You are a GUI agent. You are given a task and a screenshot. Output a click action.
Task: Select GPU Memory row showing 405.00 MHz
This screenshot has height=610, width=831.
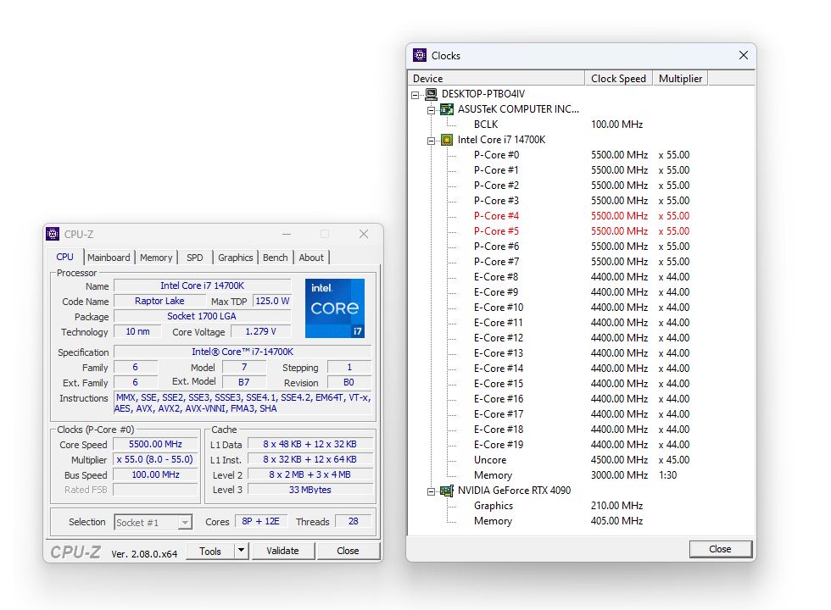click(582, 521)
